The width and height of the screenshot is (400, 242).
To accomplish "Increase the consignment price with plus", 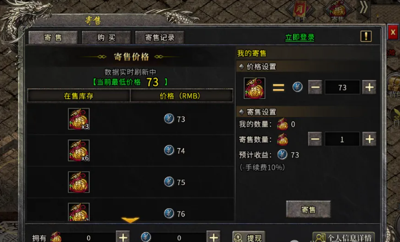I will [369, 87].
